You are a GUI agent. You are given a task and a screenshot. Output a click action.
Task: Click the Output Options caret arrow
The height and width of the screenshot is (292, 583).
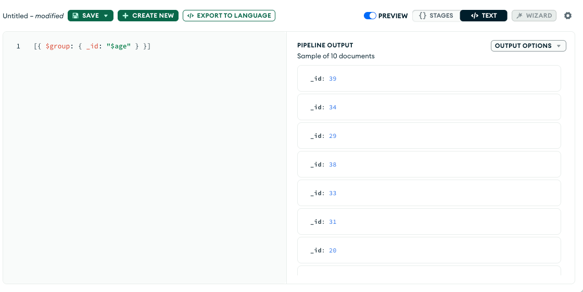coord(559,46)
